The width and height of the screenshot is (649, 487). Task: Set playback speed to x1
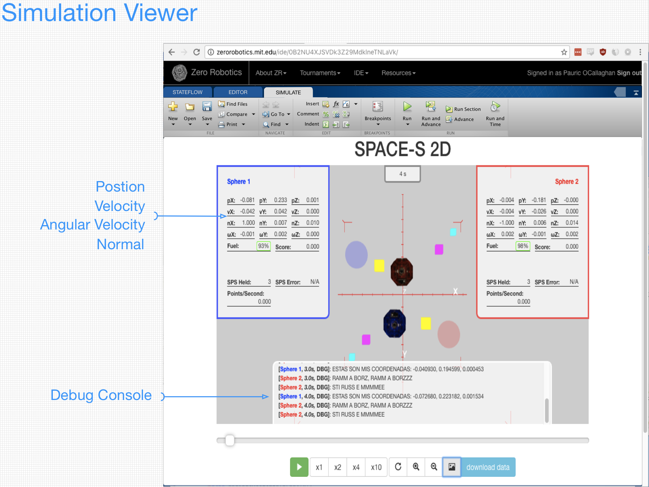pyautogui.click(x=319, y=467)
